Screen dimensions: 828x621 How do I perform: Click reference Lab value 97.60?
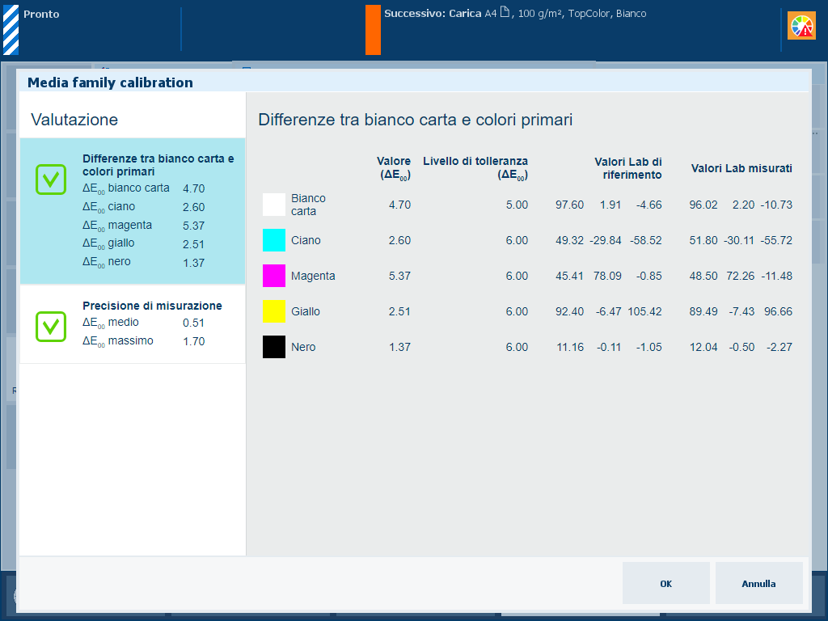pos(569,205)
